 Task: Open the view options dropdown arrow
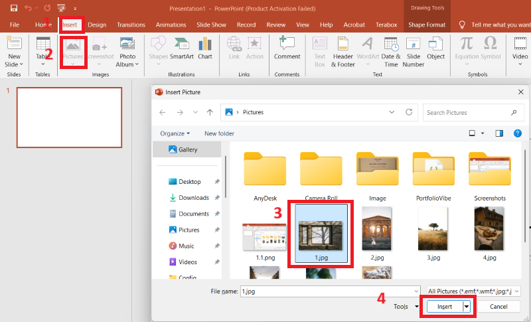483,133
